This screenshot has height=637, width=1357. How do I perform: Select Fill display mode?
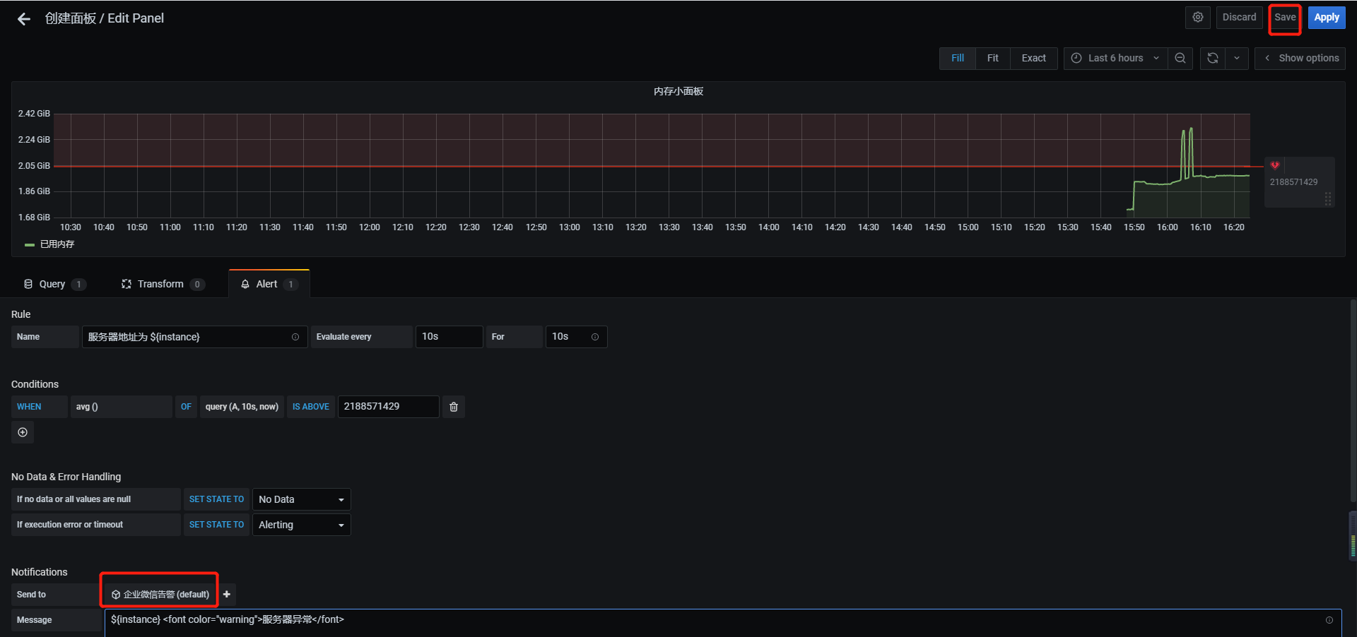coord(957,59)
